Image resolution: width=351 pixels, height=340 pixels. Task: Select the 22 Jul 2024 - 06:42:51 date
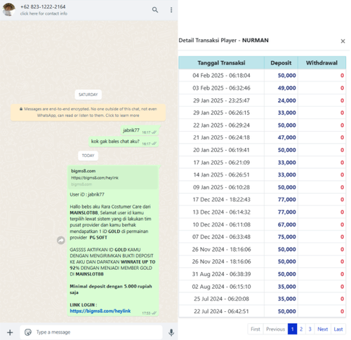[221, 311]
